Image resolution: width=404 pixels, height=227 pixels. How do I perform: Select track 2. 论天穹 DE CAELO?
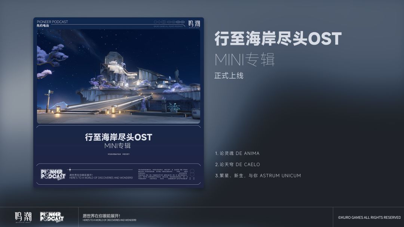point(238,165)
